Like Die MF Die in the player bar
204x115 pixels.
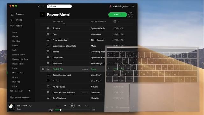pyautogui.click(x=30, y=106)
